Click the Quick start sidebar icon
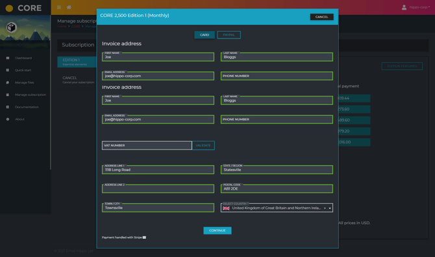435x257 pixels. coord(8,71)
